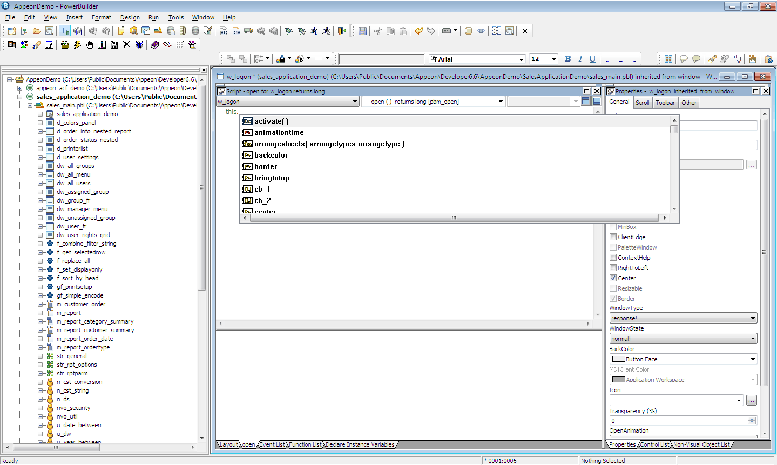Click the Transparency spinner arrows
Screen dimensions: 777x465
[x=752, y=421]
